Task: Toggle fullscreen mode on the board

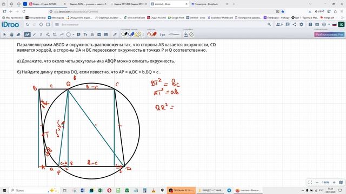Action: click(310, 182)
